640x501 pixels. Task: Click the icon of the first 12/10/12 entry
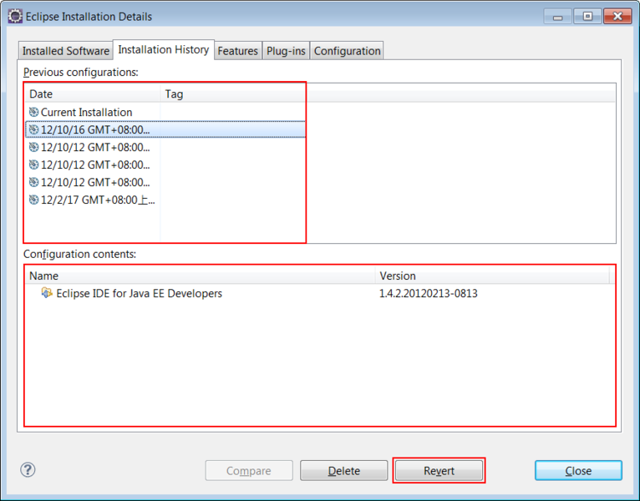pyautogui.click(x=33, y=147)
